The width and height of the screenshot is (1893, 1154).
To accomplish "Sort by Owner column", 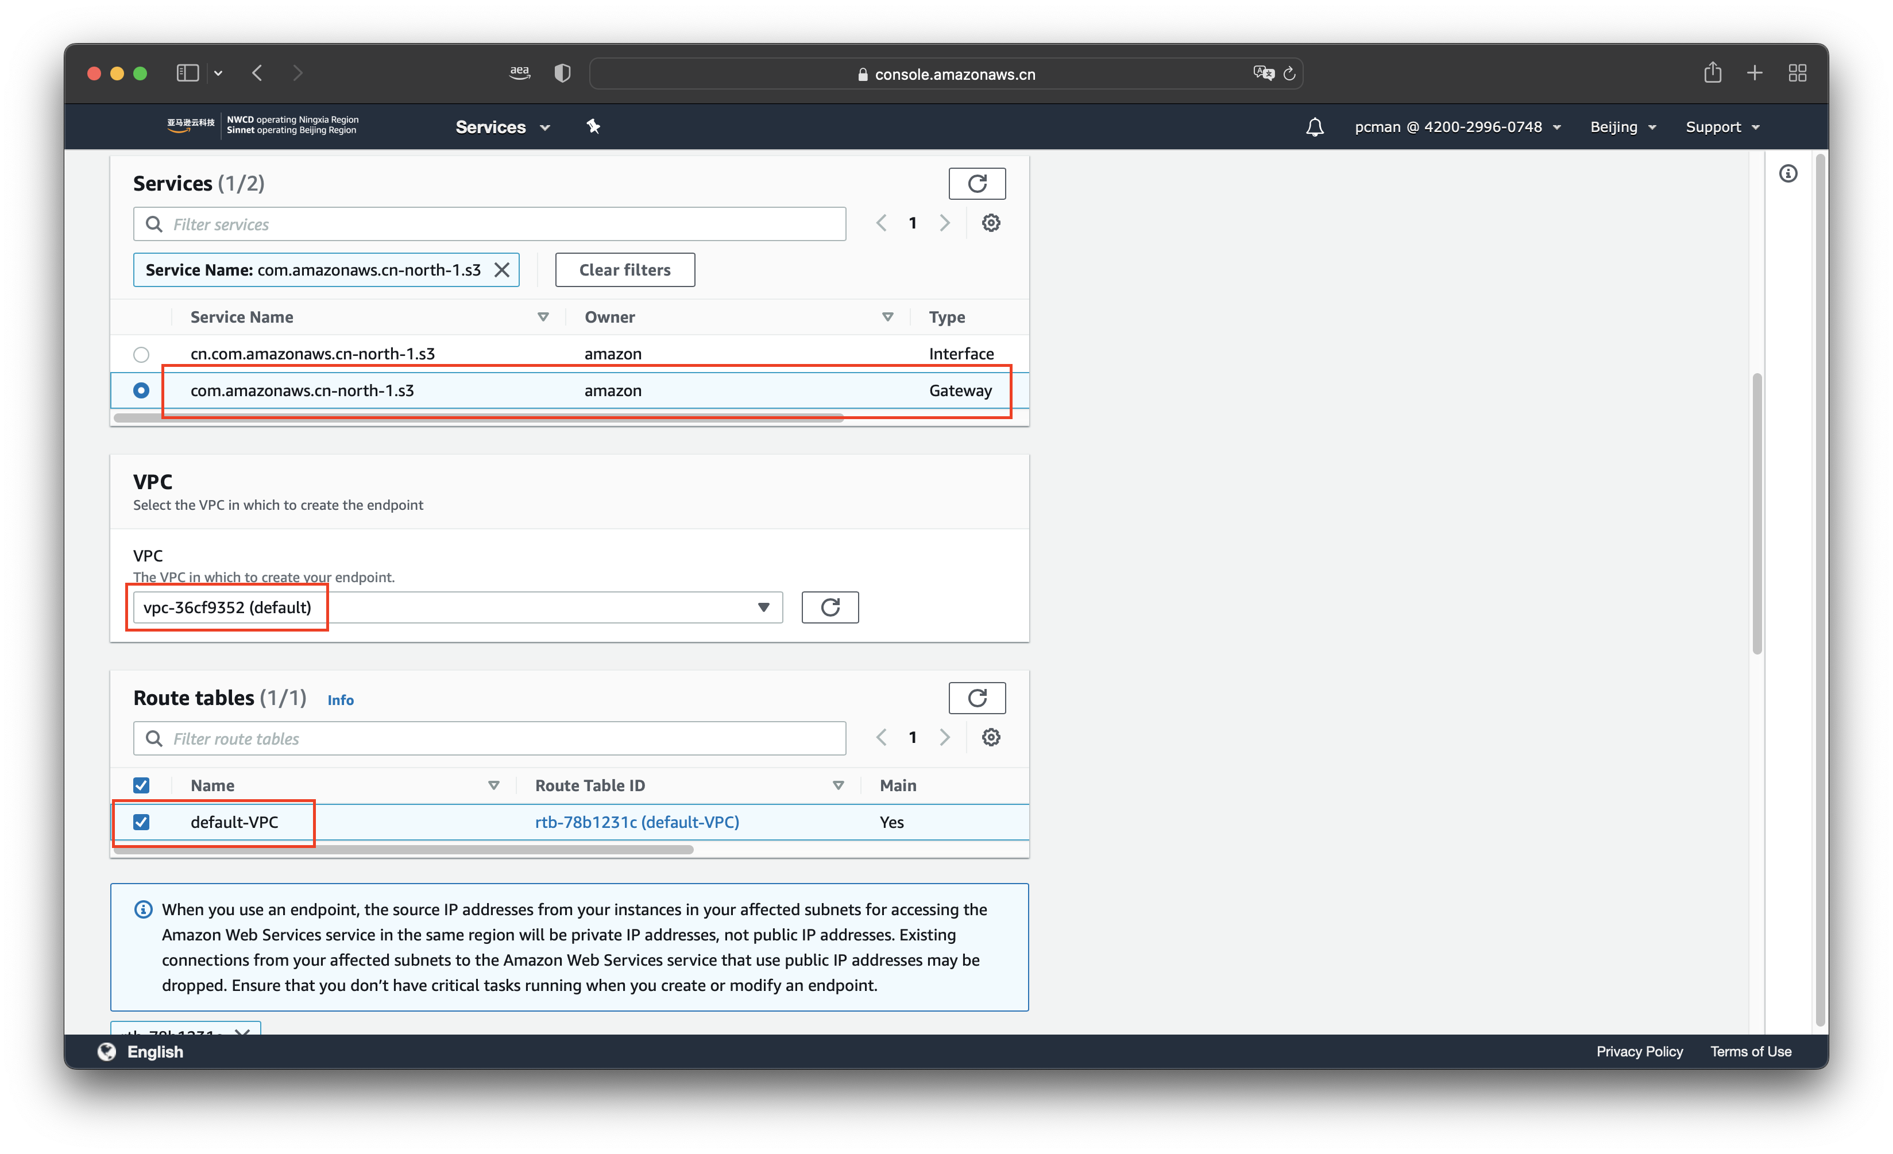I will point(887,317).
